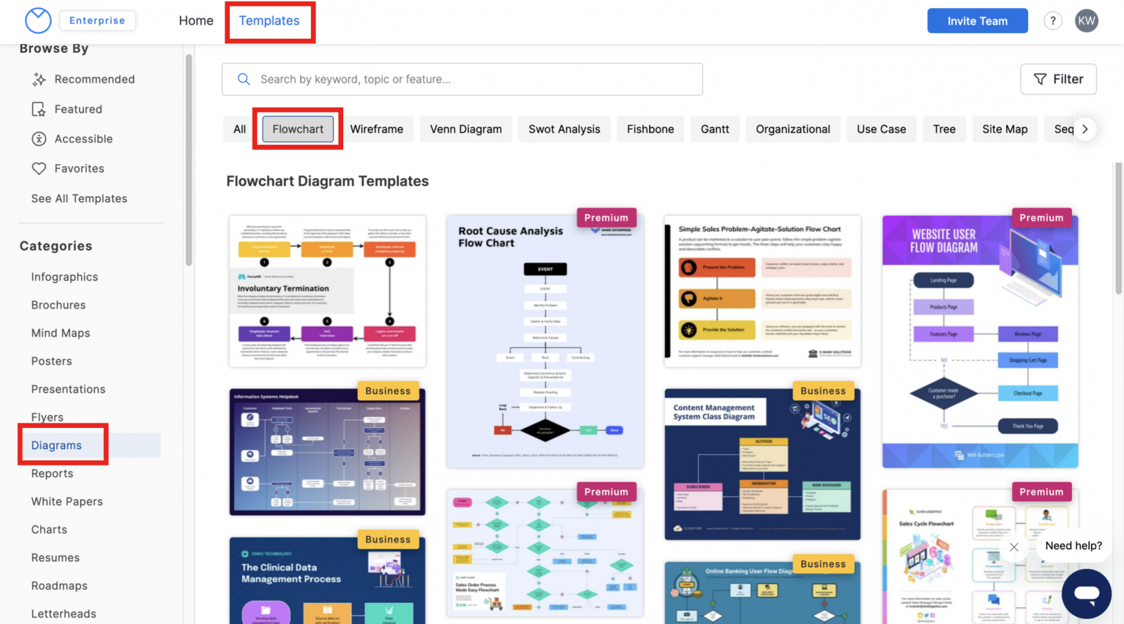
Task: Toggle the Gantt filter pill
Action: [715, 129]
